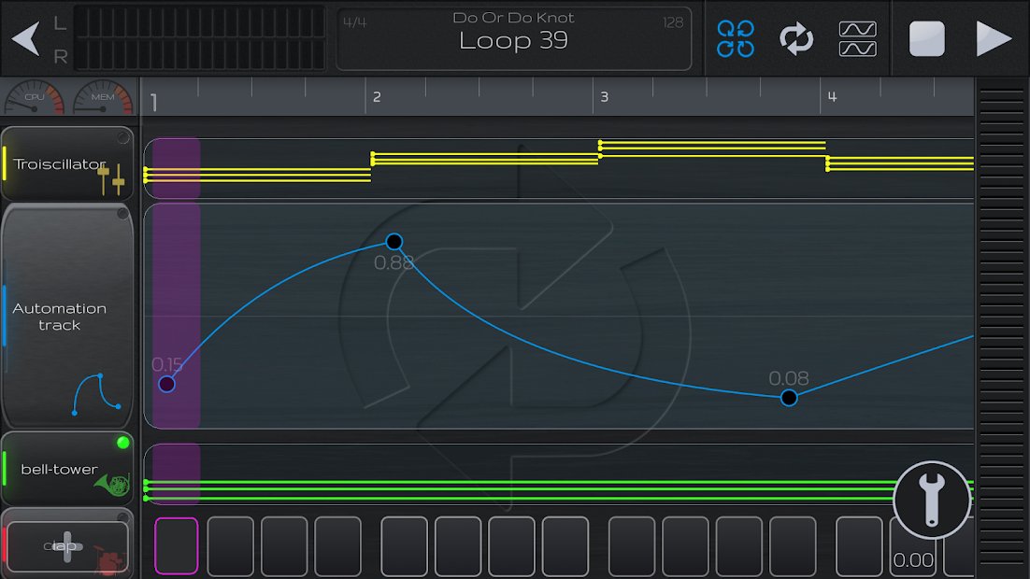
Task: Click the back arrow at top left
Action: (25, 37)
